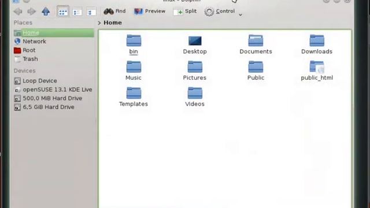The height and width of the screenshot is (208, 370).
Task: Click the red Root folder icon
Action: click(17, 50)
